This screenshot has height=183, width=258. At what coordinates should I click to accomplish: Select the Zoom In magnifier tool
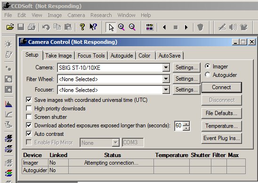point(121,27)
